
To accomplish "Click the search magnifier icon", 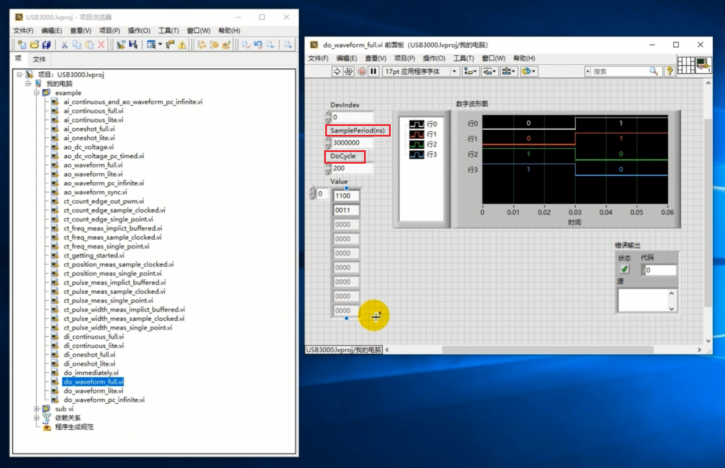I will click(x=654, y=71).
